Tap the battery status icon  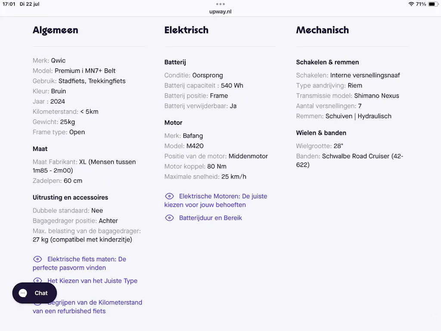point(433,4)
